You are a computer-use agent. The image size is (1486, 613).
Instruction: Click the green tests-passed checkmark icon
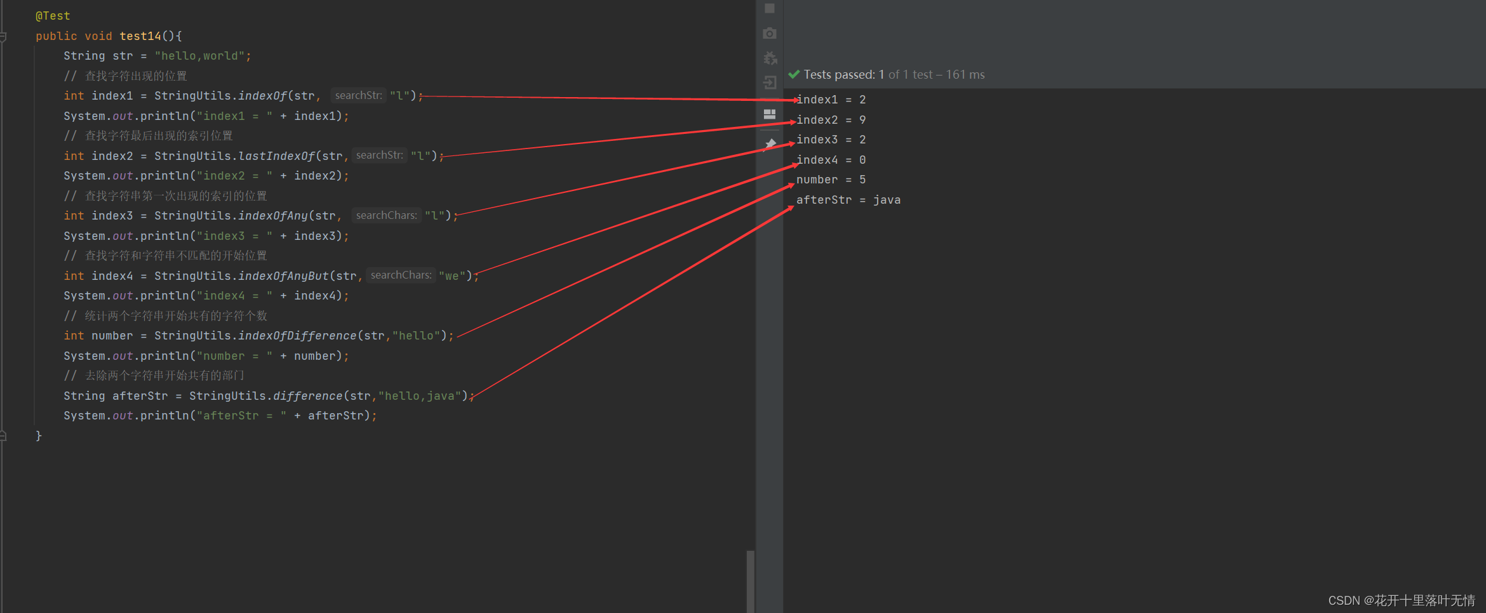point(794,74)
